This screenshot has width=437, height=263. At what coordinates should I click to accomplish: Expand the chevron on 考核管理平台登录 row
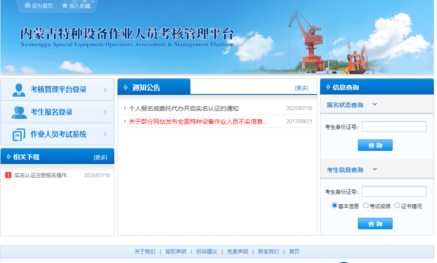(105, 90)
